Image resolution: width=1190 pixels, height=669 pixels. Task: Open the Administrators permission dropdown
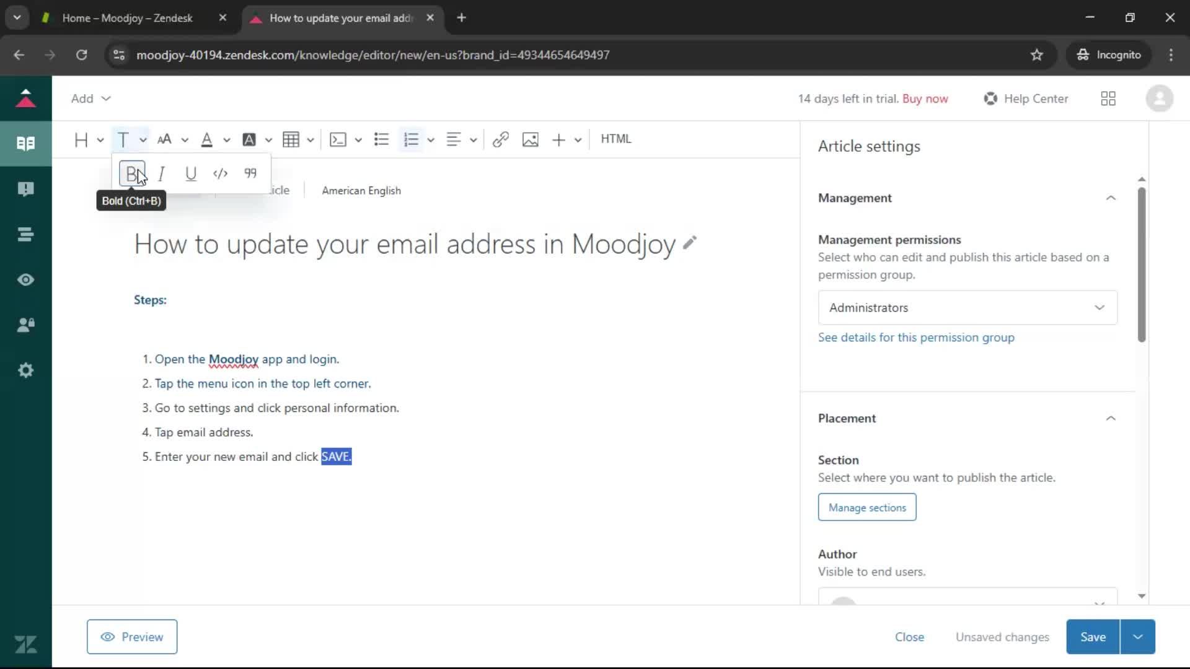coord(967,308)
